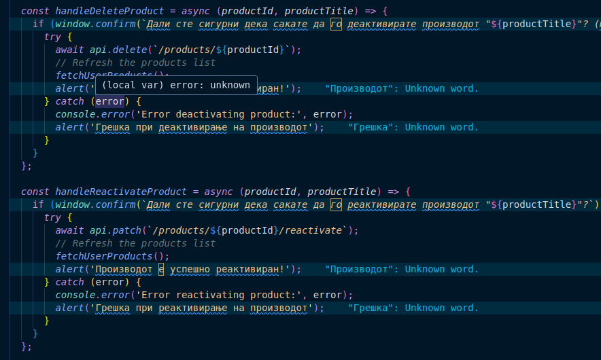The image size is (601, 360).
Task: Click the boxed word "го" in the деактивирате confirm
Action: pos(336,24)
